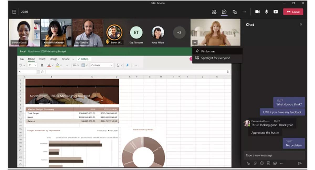The height and width of the screenshot is (170, 315).
Task: Leave the meeting
Action: [293, 12]
